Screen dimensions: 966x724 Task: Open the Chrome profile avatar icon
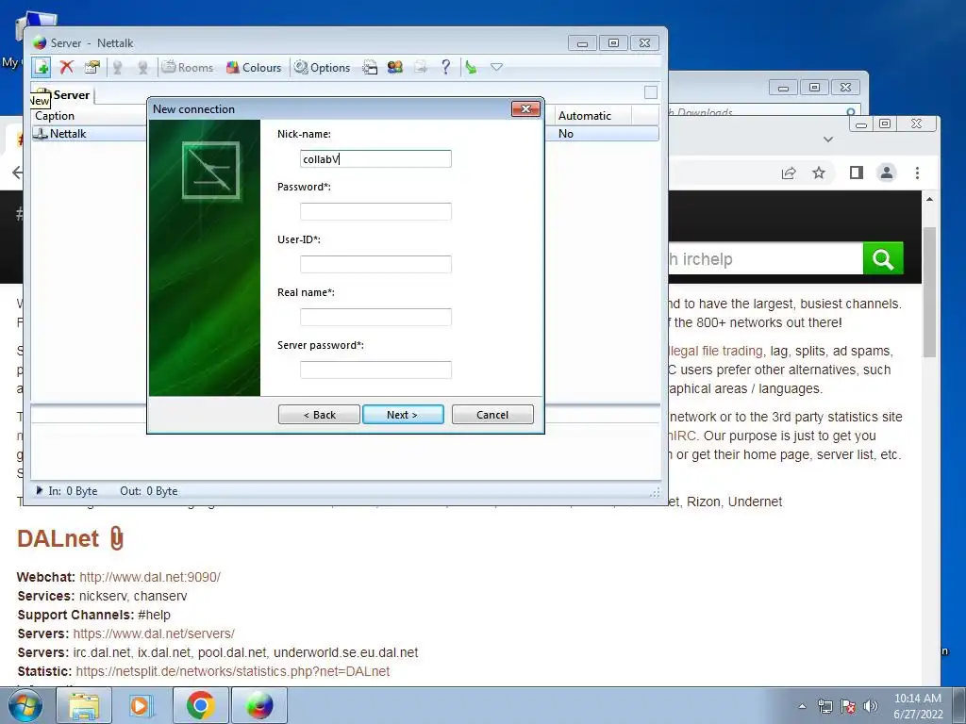(x=887, y=173)
